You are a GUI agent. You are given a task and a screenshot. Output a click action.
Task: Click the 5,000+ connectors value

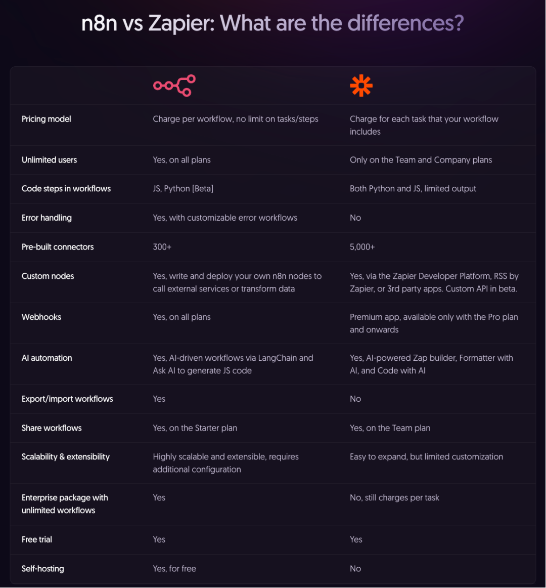click(x=362, y=247)
